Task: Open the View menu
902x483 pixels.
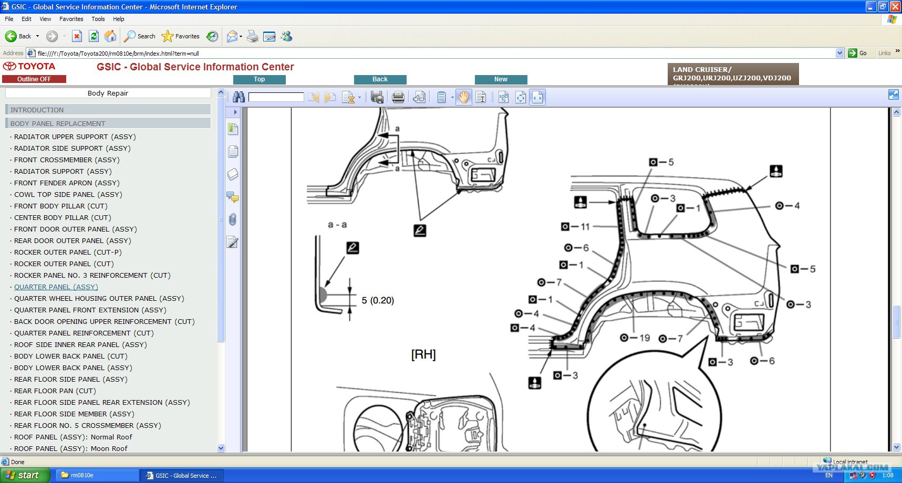Action: tap(45, 19)
